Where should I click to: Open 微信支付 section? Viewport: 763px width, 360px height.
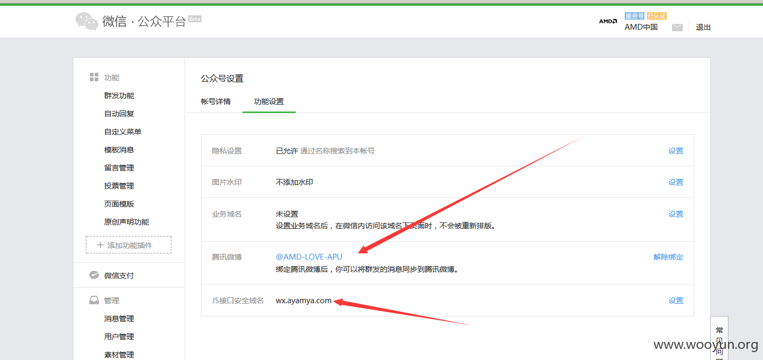pyautogui.click(x=119, y=276)
